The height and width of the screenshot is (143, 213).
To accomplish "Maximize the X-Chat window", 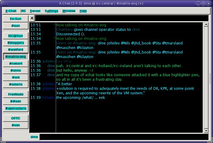I will tap(203, 3).
